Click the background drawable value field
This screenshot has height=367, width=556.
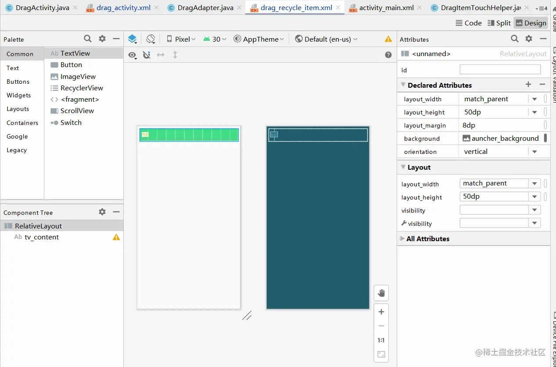pyautogui.click(x=502, y=139)
